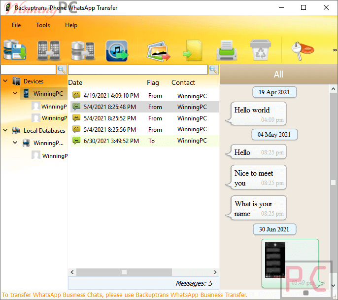Select the message row 5/4/2021 8:25:48 PM
Screen dimensions: 338x300
click(145, 107)
